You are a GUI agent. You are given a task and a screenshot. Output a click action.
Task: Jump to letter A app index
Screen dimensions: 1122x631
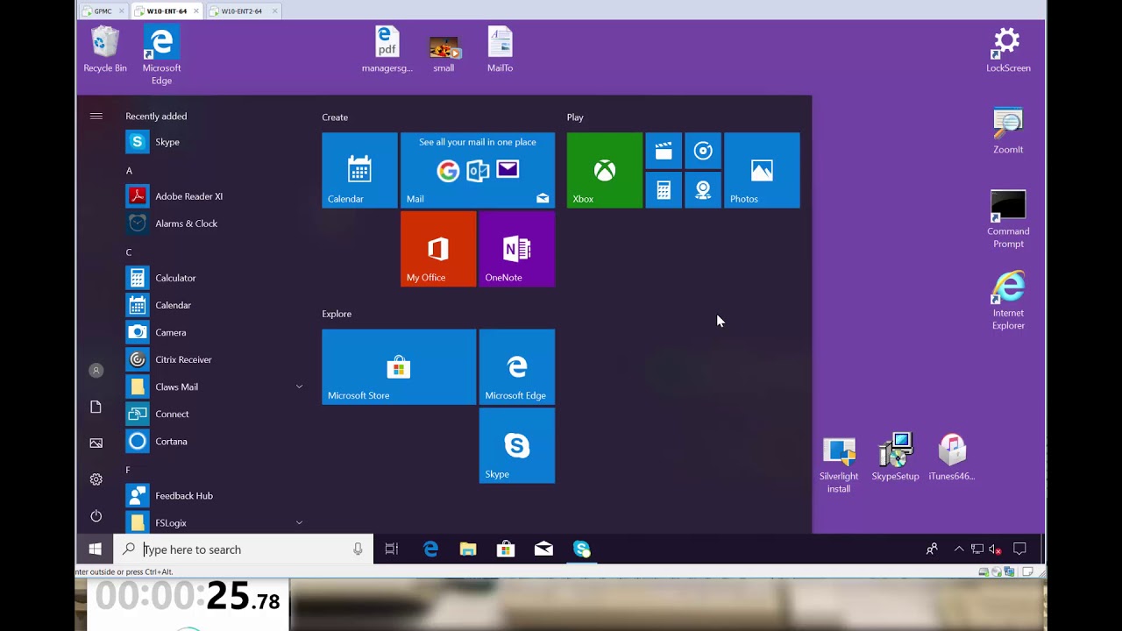pyautogui.click(x=129, y=171)
